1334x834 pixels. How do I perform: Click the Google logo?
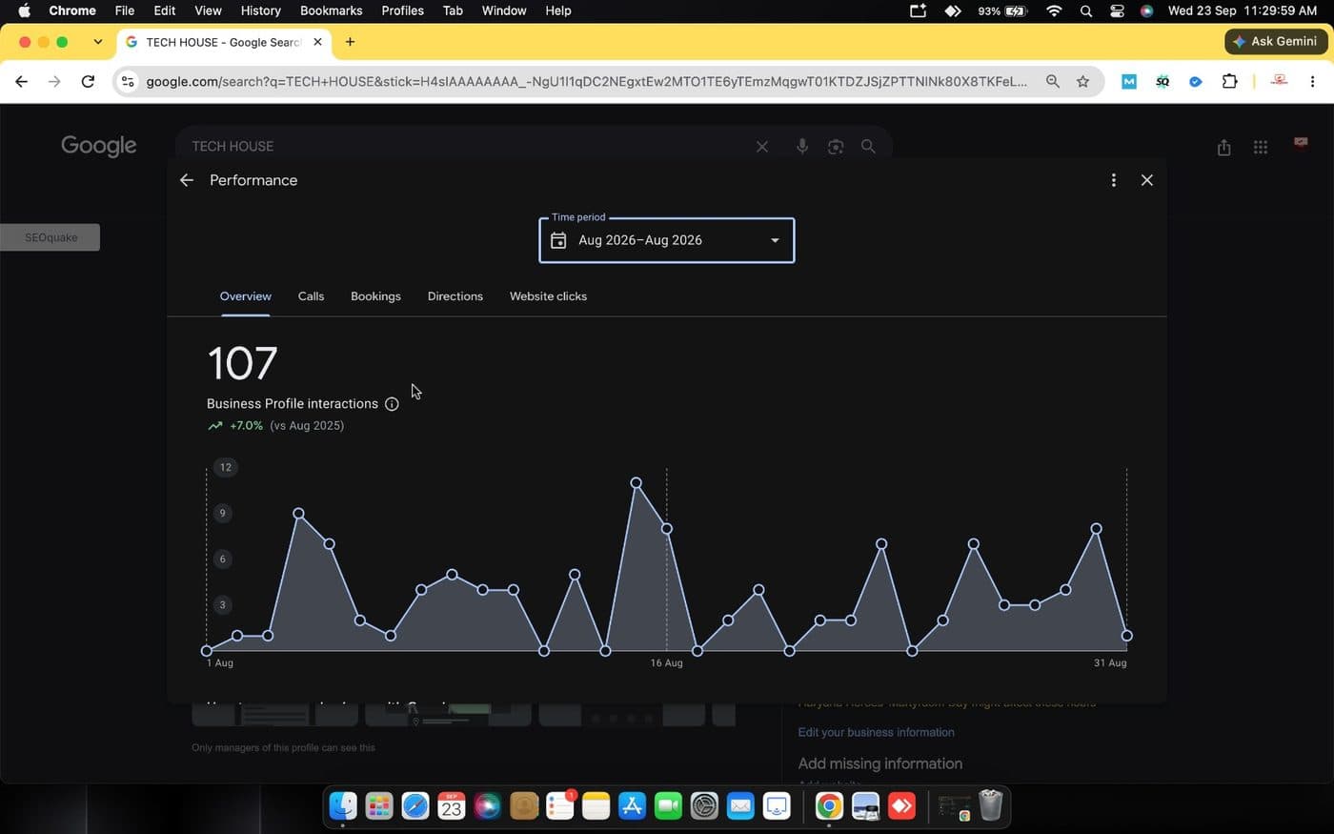click(x=98, y=146)
